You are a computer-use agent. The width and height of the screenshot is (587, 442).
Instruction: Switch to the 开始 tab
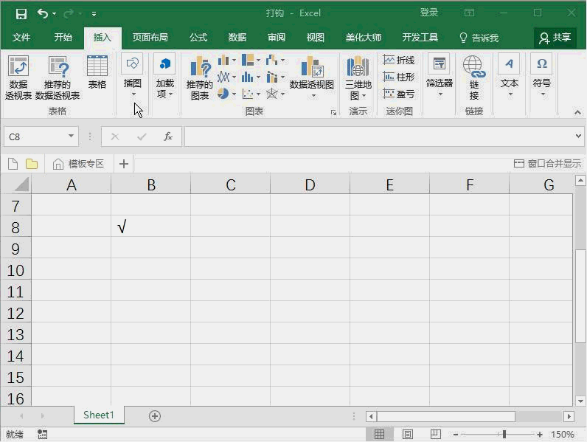tap(63, 38)
